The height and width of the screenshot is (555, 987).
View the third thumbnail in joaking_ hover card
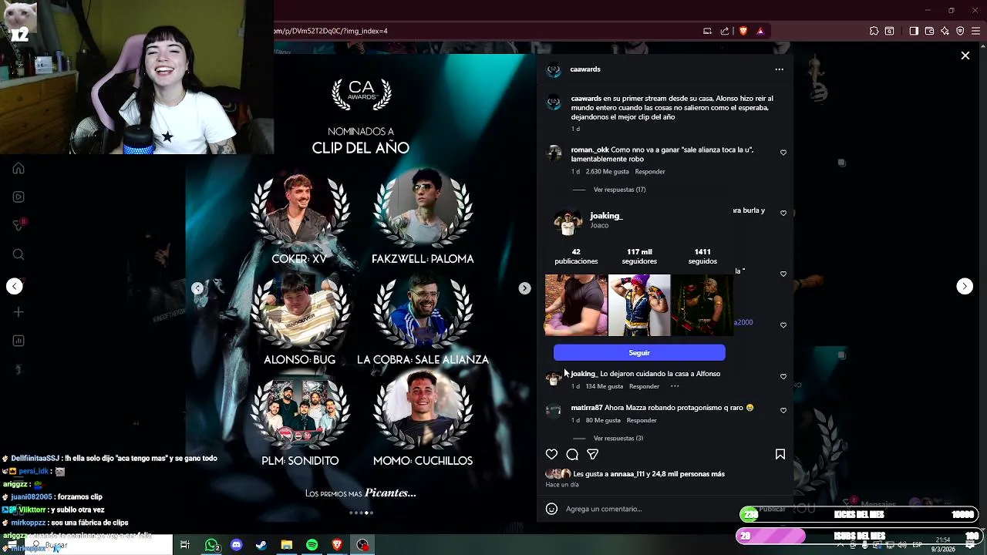[702, 305]
